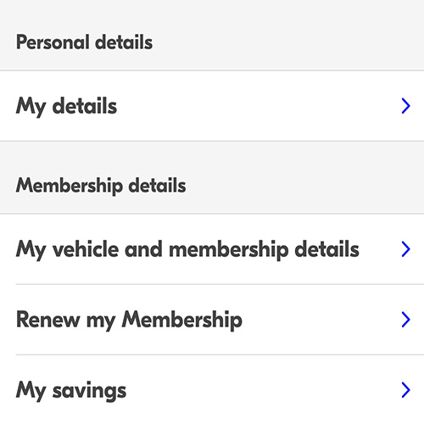Image resolution: width=424 pixels, height=424 pixels.
Task: Click the chevron on Renew my Membership
Action: click(x=406, y=320)
